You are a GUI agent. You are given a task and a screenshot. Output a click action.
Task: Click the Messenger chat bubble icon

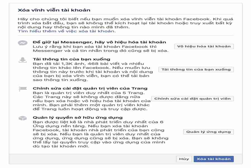[x=23, y=43]
